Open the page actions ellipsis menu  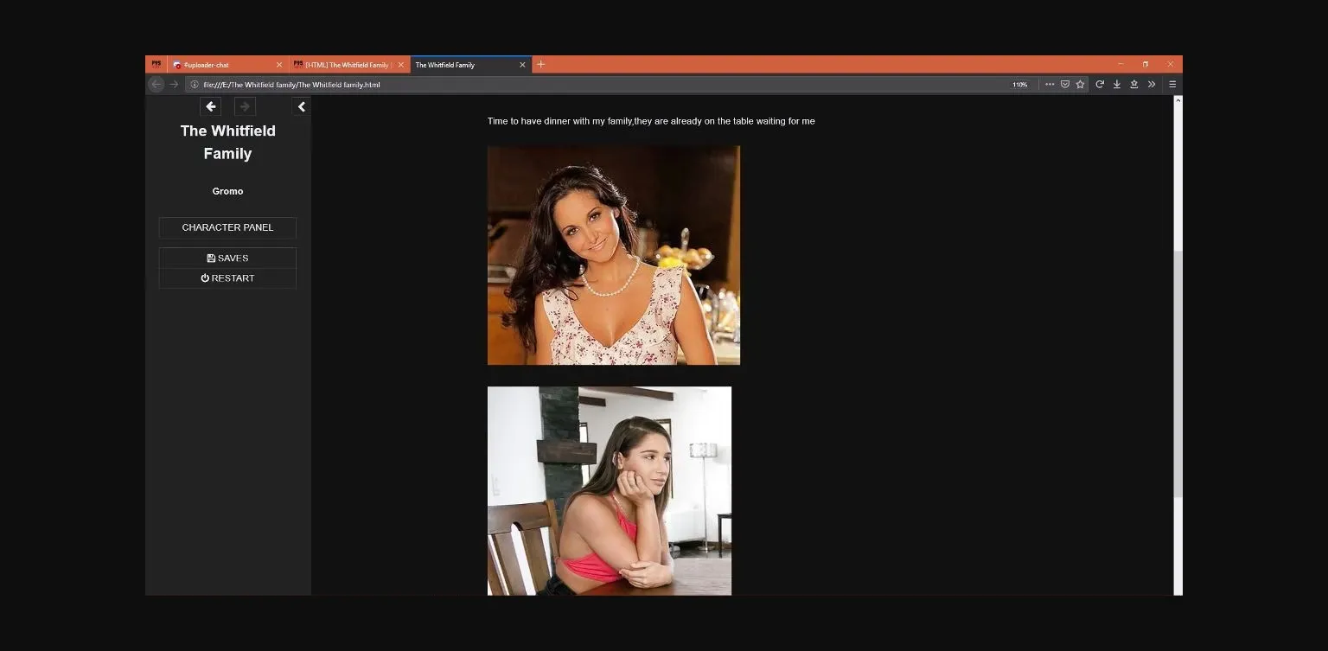(1049, 84)
